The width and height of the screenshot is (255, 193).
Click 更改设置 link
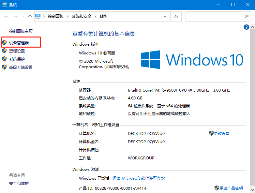[222, 133]
